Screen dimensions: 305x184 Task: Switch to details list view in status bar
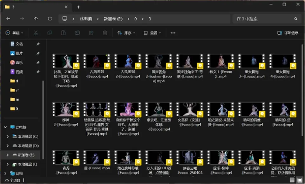[292, 180]
